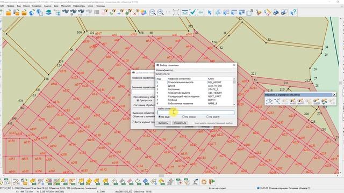Viewport: 344px width, 193px height.
Task: Click semantics list scrollbar up arrow
Action: [234, 79]
